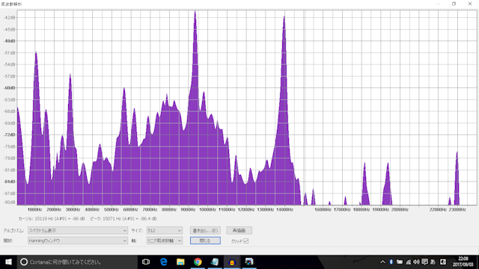479x269 pixels.
Task: Launch Google Chrome from the taskbar
Action: [198, 262]
